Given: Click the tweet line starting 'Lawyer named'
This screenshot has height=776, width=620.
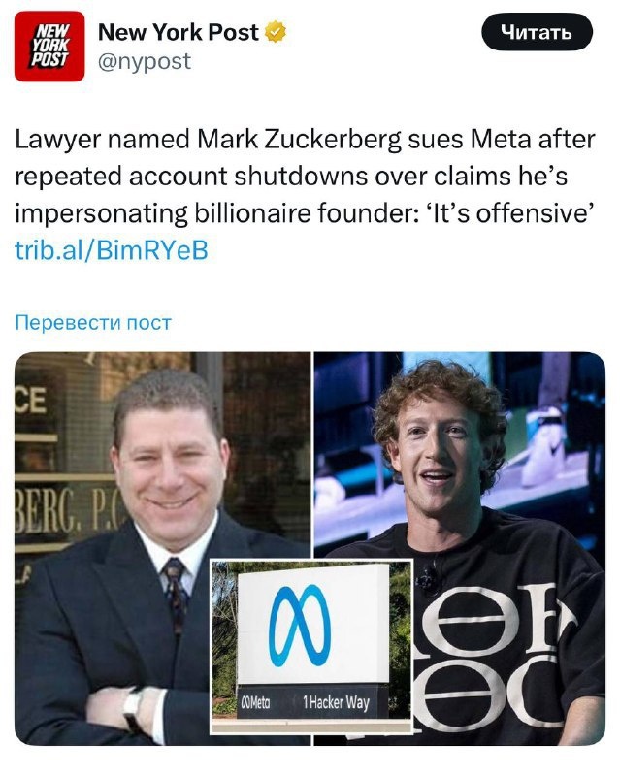Looking at the screenshot, I should pyautogui.click(x=305, y=140).
